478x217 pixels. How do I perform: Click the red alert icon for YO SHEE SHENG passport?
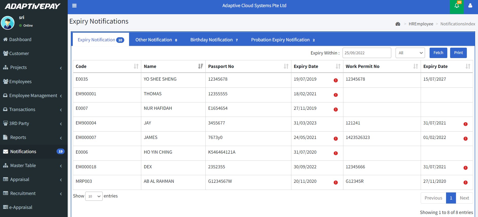tap(336, 80)
